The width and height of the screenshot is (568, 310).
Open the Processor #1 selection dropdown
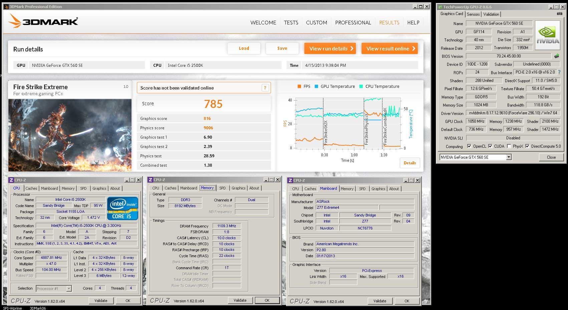pyautogui.click(x=69, y=288)
